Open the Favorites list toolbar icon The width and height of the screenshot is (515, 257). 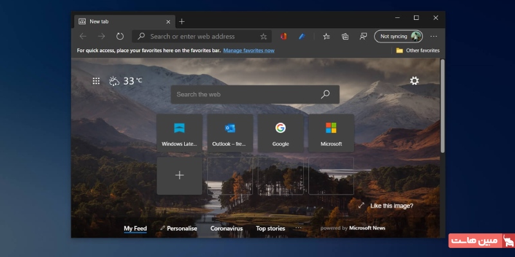326,37
